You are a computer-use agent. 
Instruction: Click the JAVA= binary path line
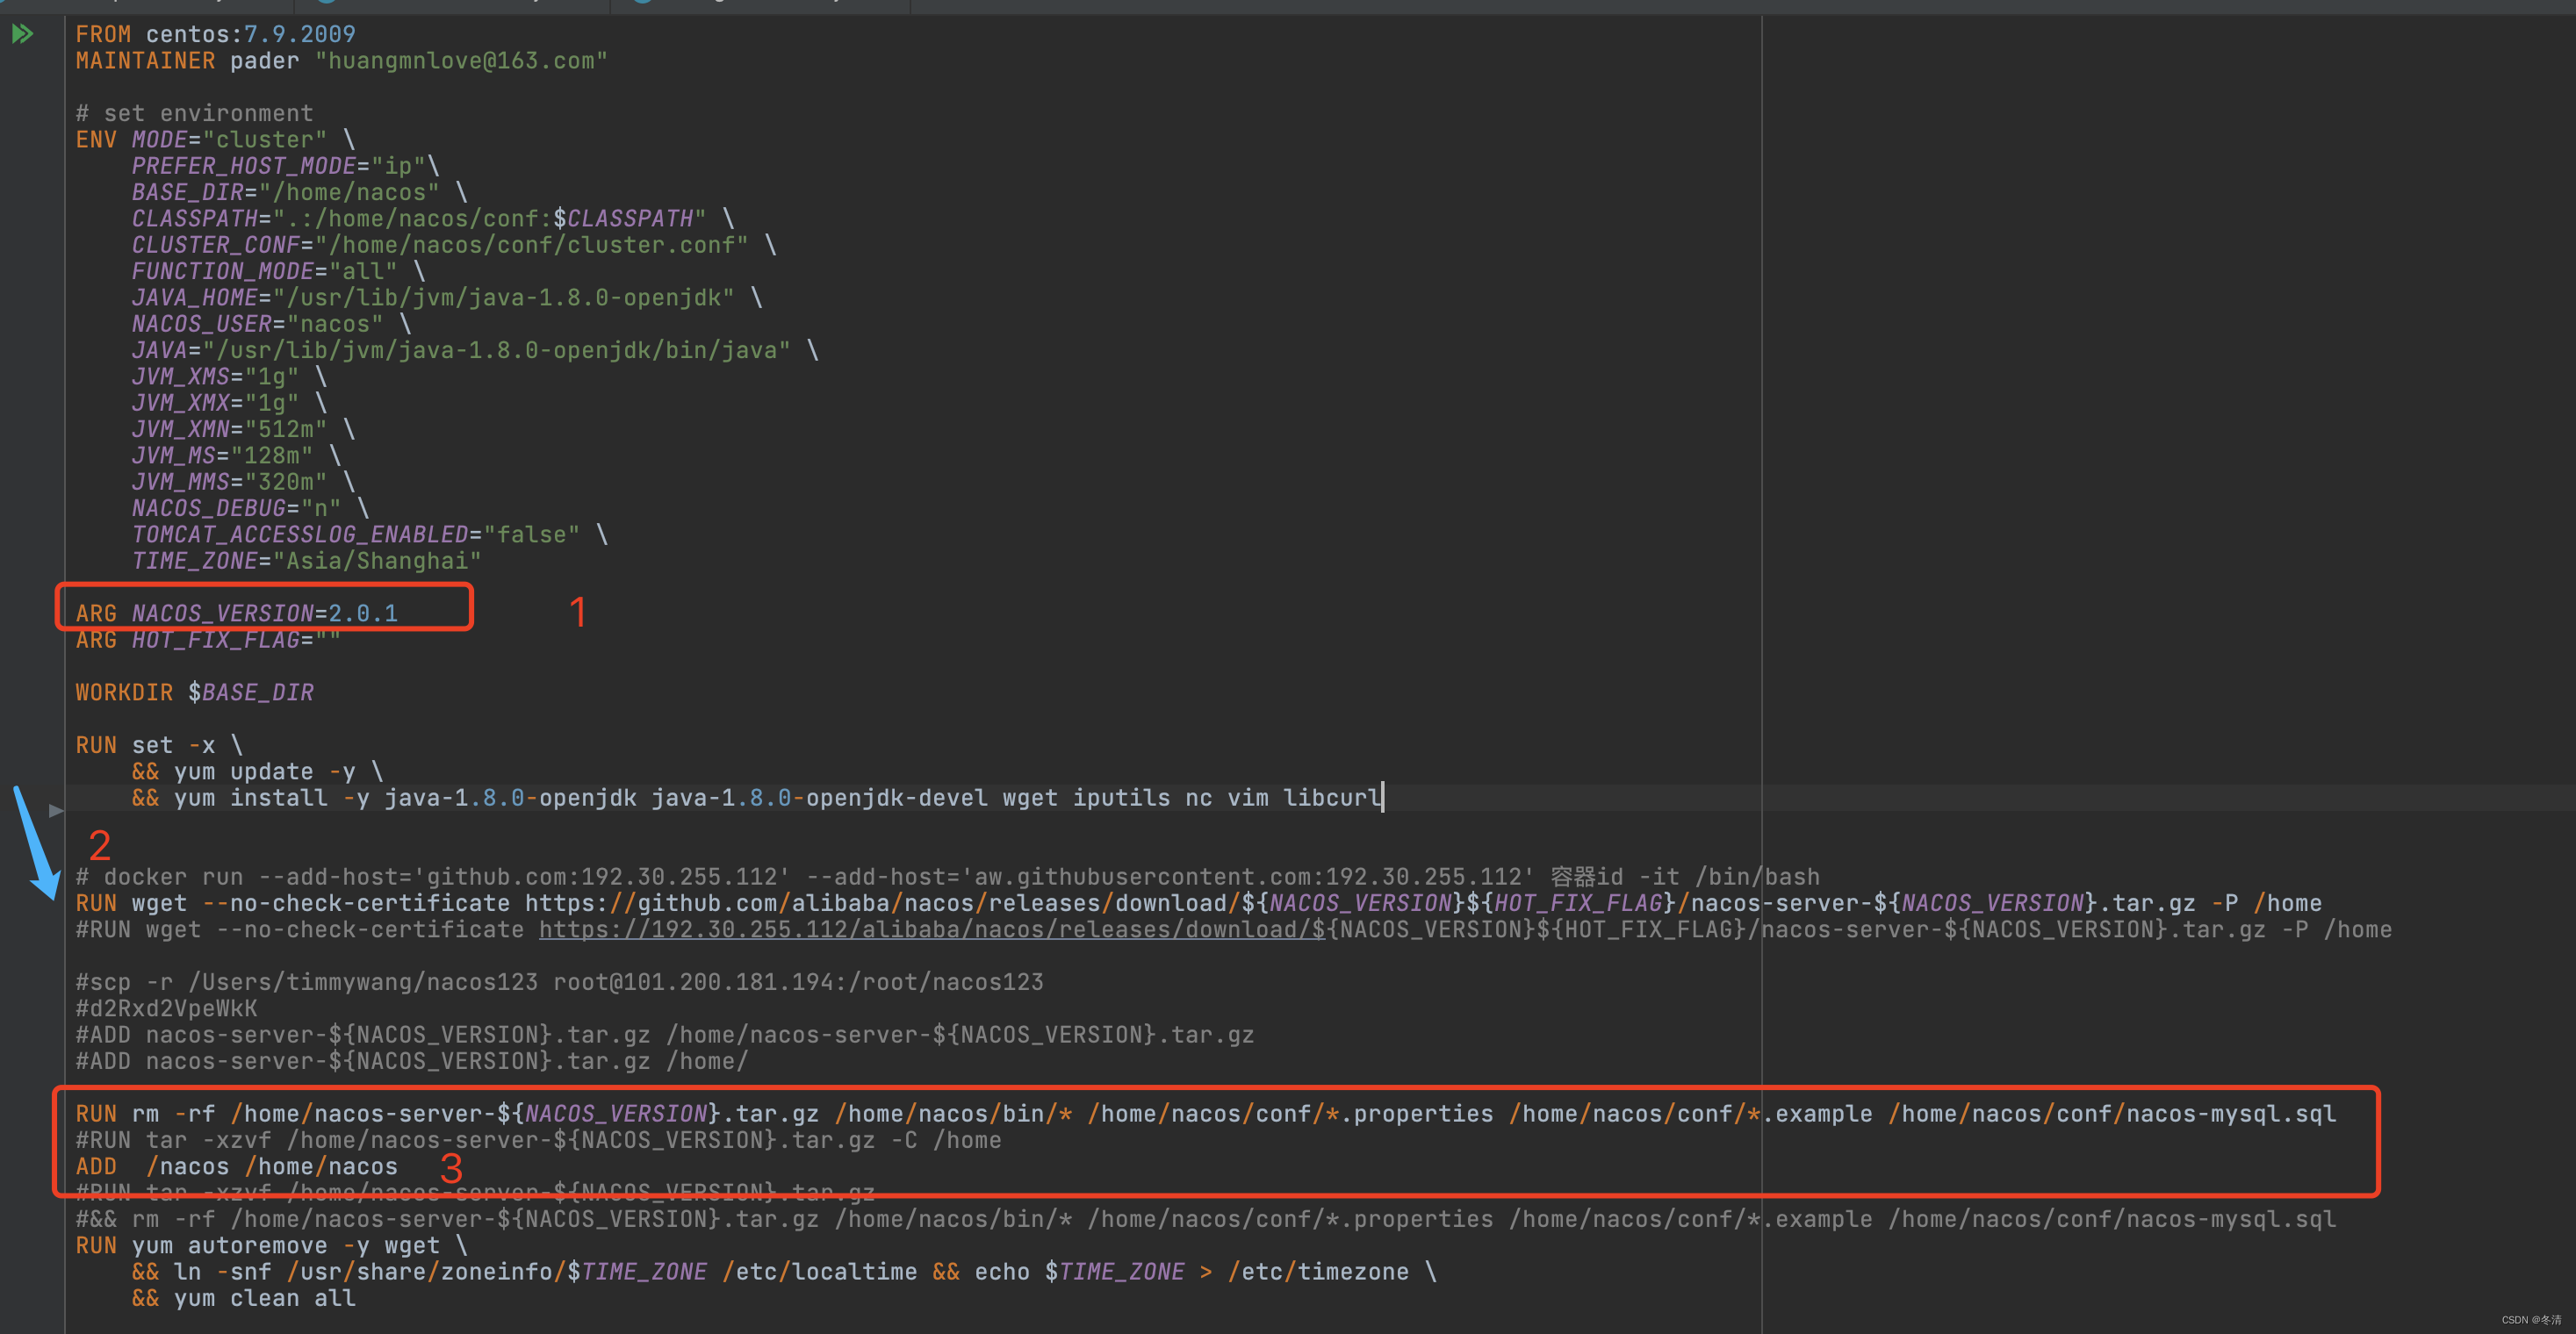[475, 351]
